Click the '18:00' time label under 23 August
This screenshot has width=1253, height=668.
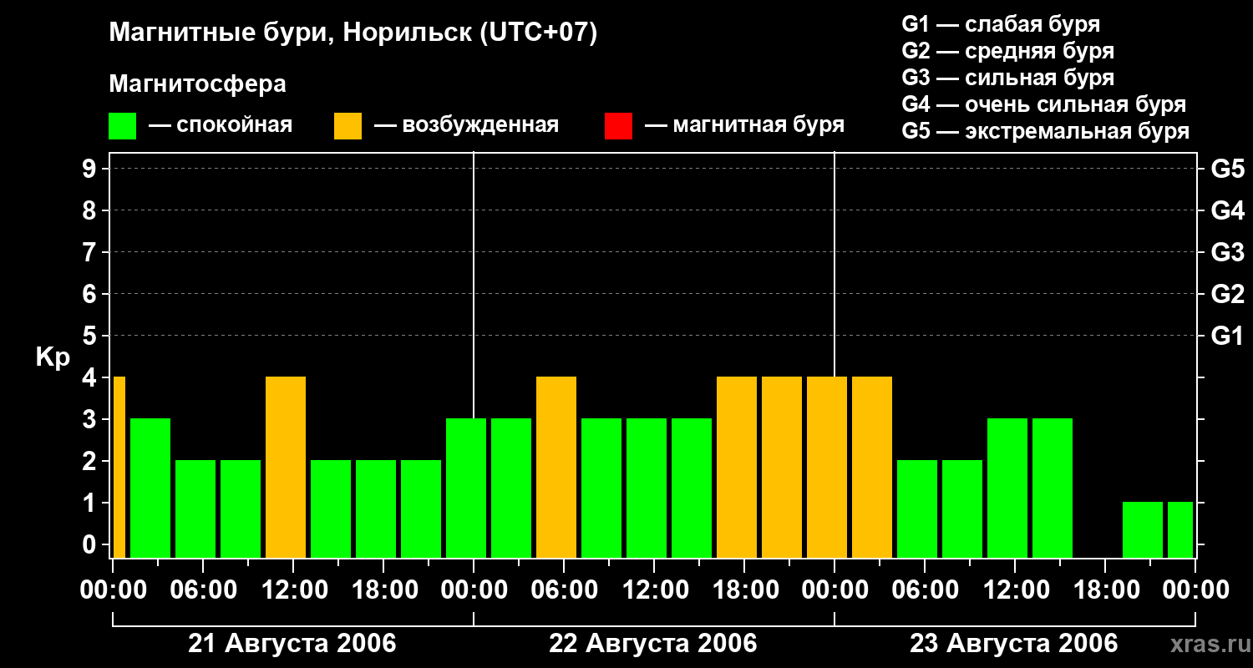1105,590
